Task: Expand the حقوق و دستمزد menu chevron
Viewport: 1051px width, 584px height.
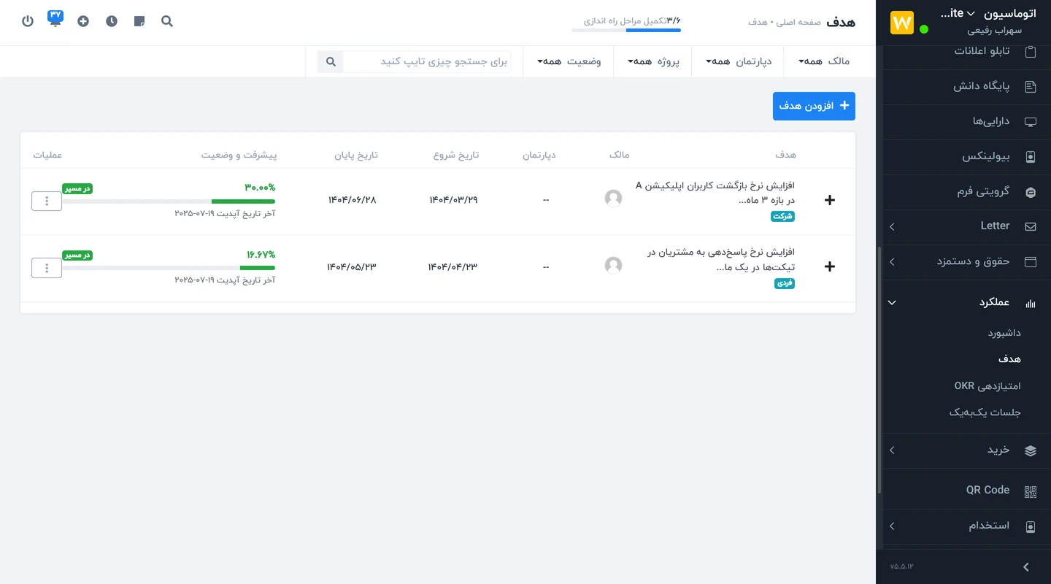Action: pyautogui.click(x=892, y=261)
